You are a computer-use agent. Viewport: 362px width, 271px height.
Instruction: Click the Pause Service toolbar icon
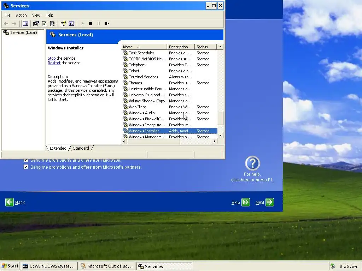coord(99,24)
